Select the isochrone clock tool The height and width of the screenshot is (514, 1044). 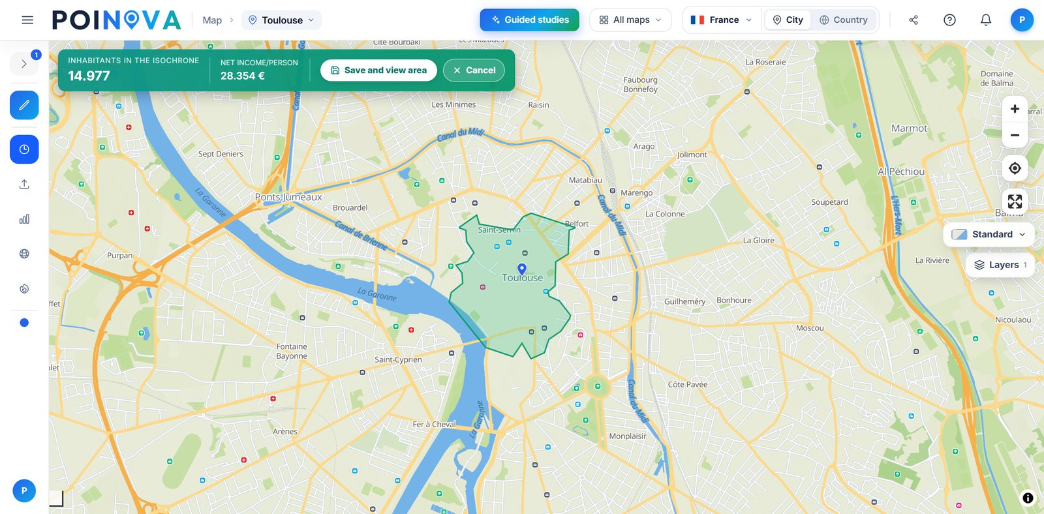point(24,149)
